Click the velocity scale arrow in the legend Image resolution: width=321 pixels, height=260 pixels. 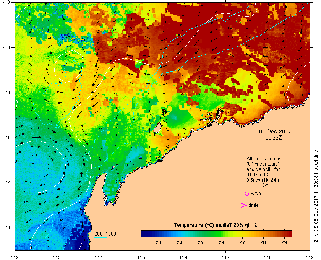click(259, 185)
